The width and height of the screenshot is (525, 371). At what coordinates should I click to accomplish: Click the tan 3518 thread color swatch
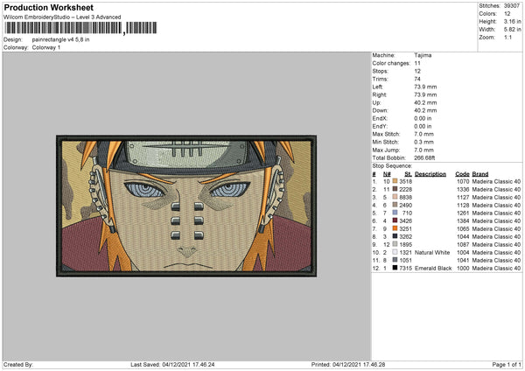click(x=395, y=181)
